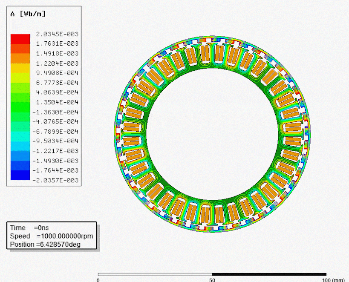Click the legend value -6.7899E-004
349x282 pixels.
[55, 132]
